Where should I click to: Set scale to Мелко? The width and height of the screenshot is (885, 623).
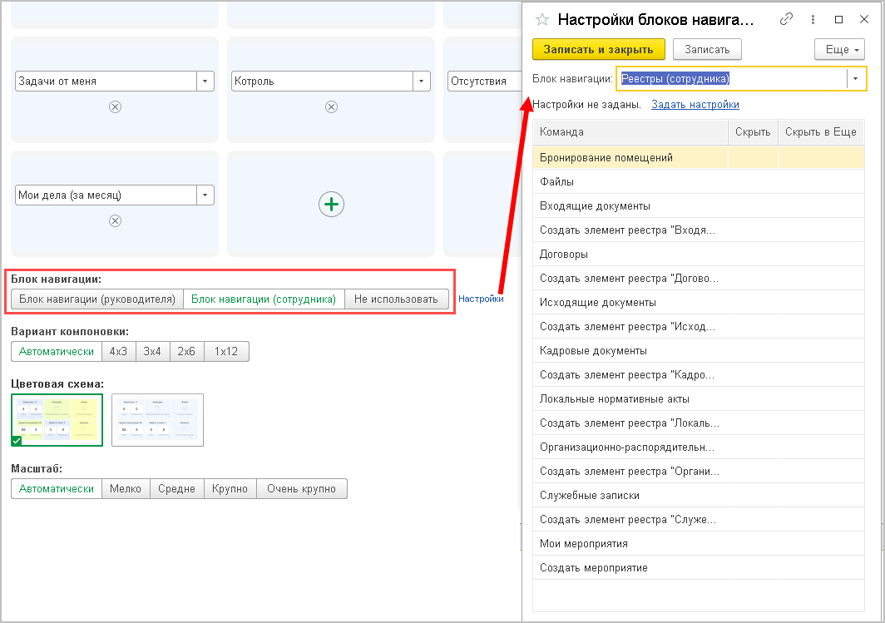[x=126, y=489]
